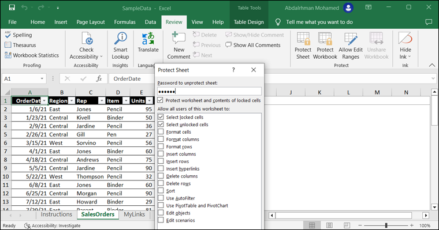The height and width of the screenshot is (230, 439).
Task: Expand the Name Box dropdown
Action: (42, 78)
